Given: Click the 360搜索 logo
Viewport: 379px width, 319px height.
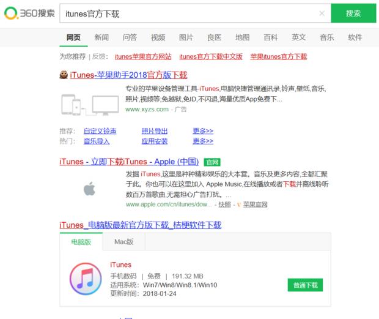Looking at the screenshot, I should [29, 13].
